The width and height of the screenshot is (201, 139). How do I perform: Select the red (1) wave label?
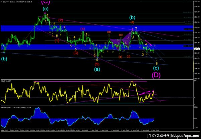[57, 41]
